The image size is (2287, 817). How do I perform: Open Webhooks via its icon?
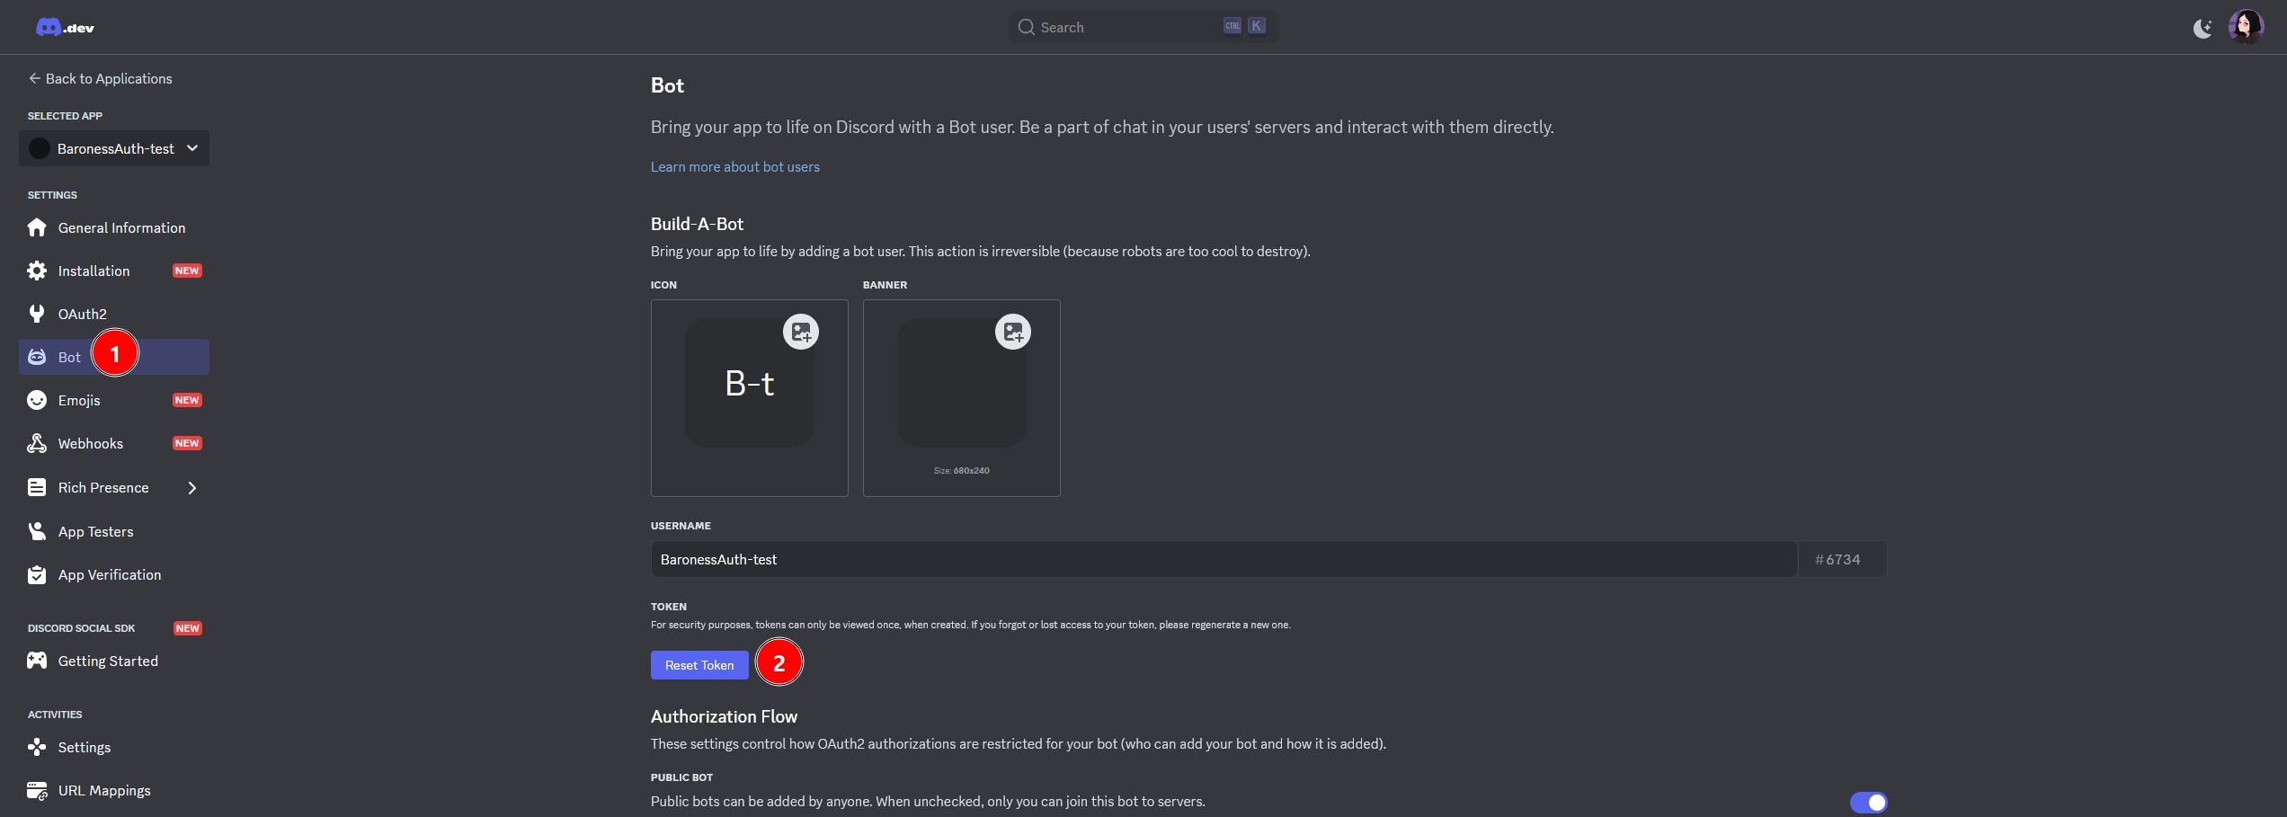point(37,443)
